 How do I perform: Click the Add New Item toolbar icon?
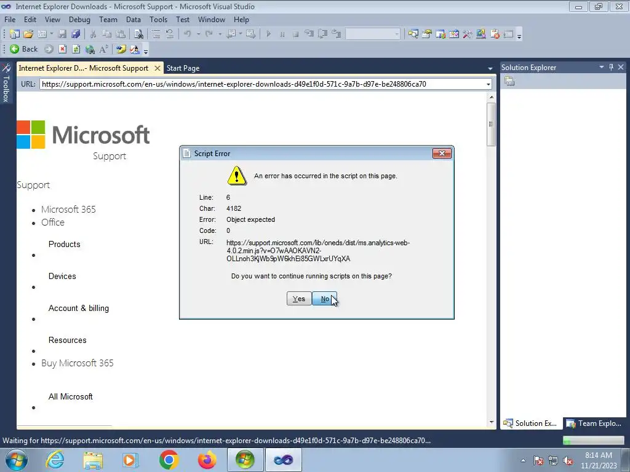point(42,34)
